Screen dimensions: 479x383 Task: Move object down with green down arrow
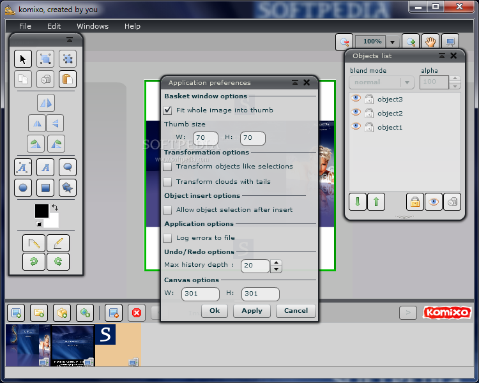(x=358, y=202)
